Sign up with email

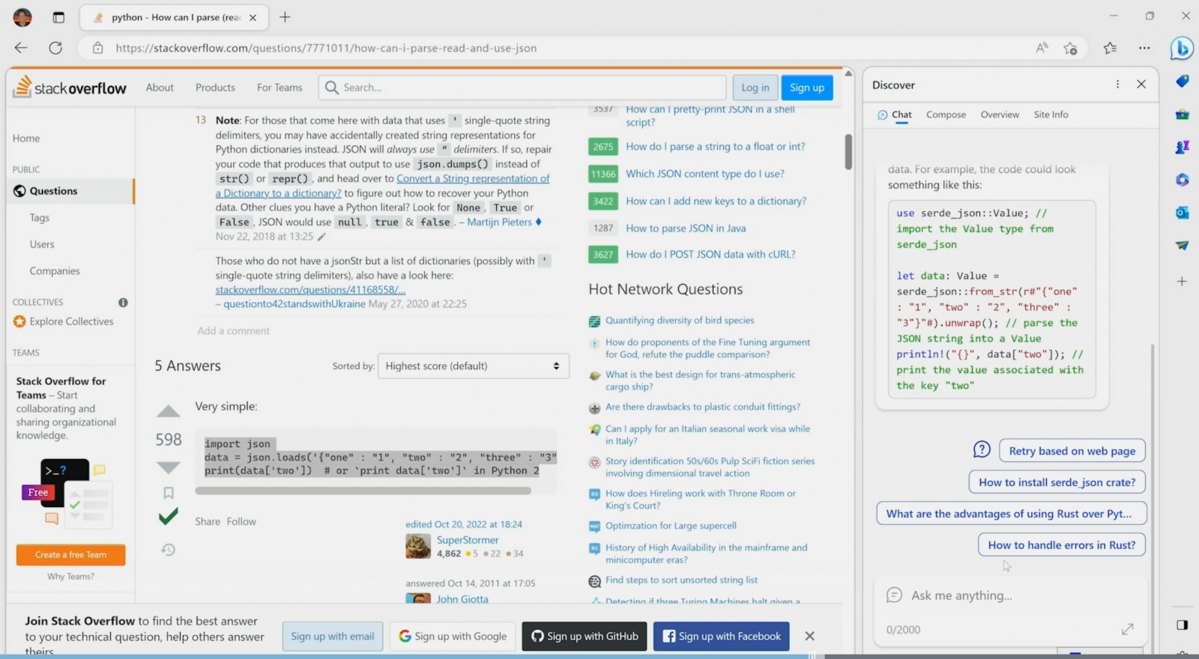click(x=333, y=637)
